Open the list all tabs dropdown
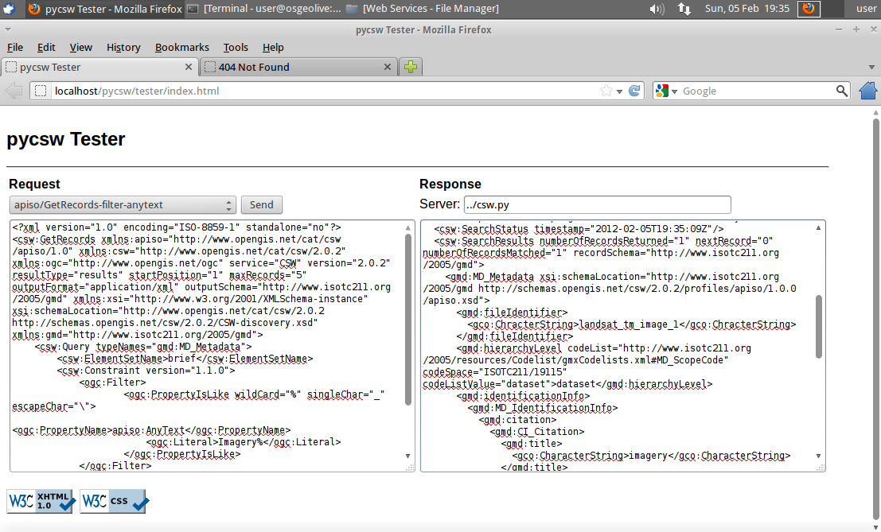Screen dimensions: 881x532 [x=871, y=67]
